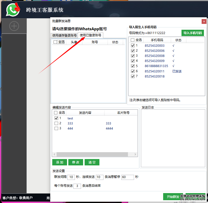Click the WhatsApp logo icon

(x=12, y=10)
